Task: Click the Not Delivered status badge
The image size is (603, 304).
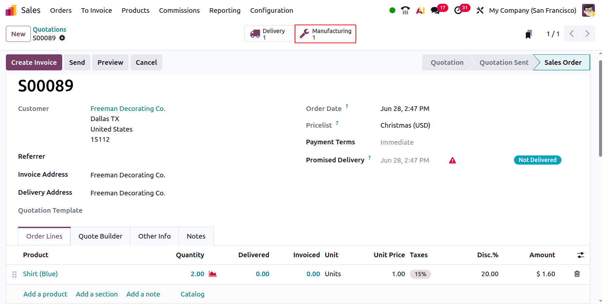Action: click(538, 160)
